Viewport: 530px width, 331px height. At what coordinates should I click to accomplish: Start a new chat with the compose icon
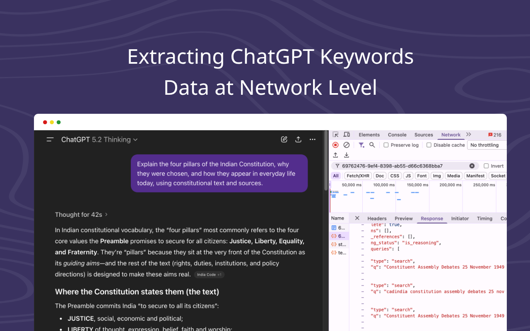coord(284,139)
